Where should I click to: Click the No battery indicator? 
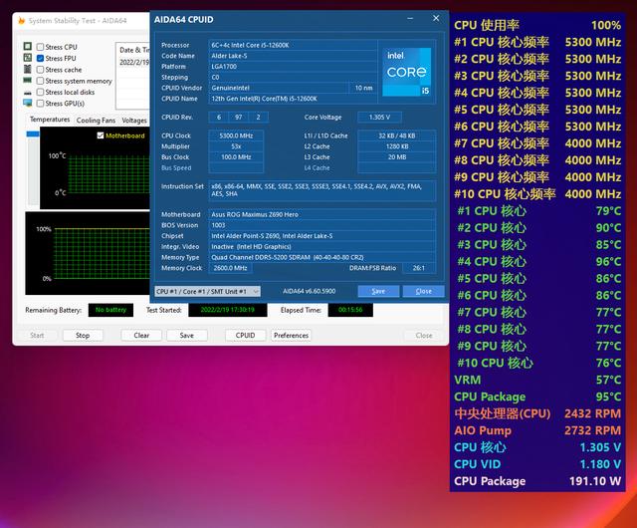(x=110, y=310)
